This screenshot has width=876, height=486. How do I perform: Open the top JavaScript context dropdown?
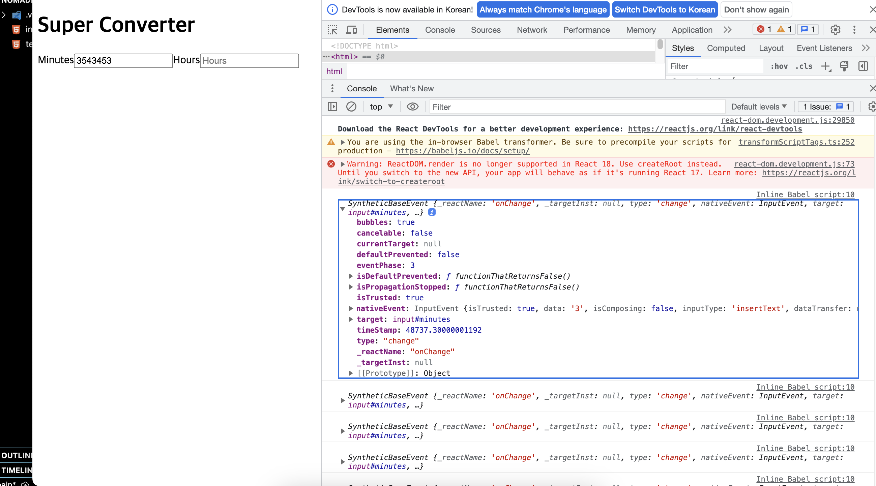click(x=381, y=107)
